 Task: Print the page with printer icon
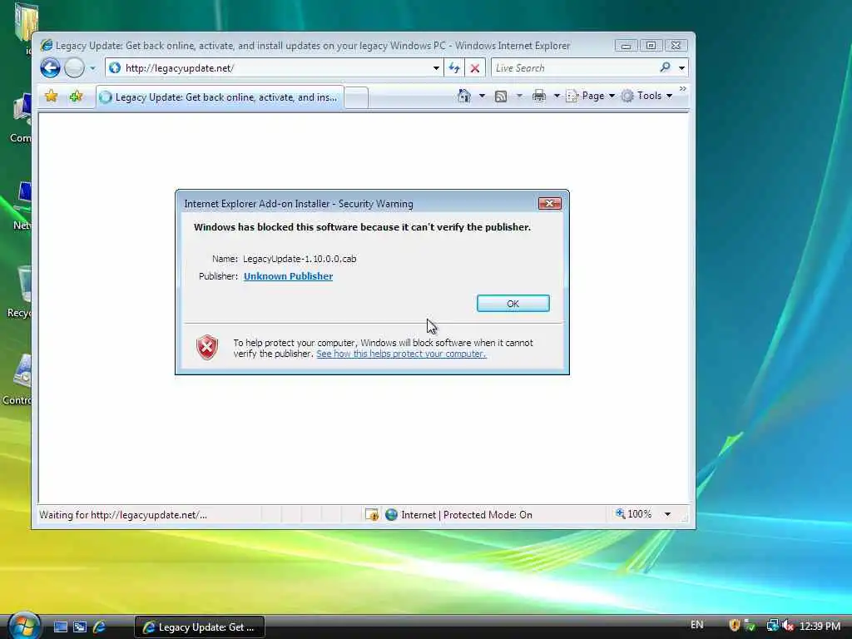[539, 97]
